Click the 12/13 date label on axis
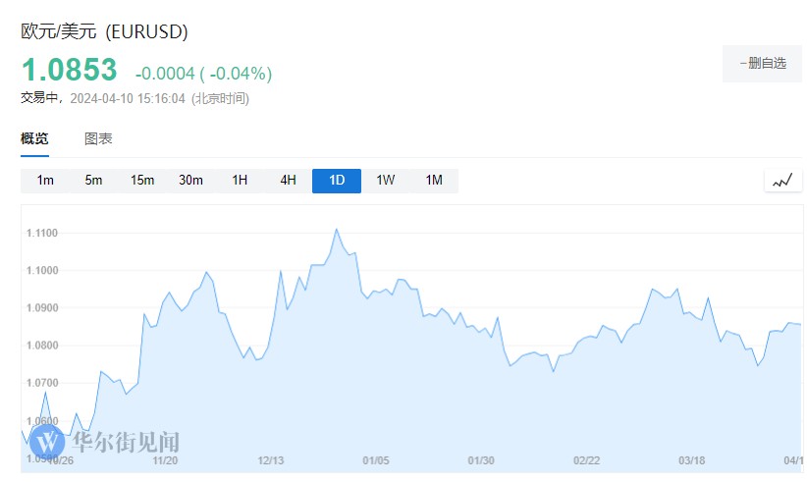Viewport: 807px width, 482px height. tap(270, 460)
